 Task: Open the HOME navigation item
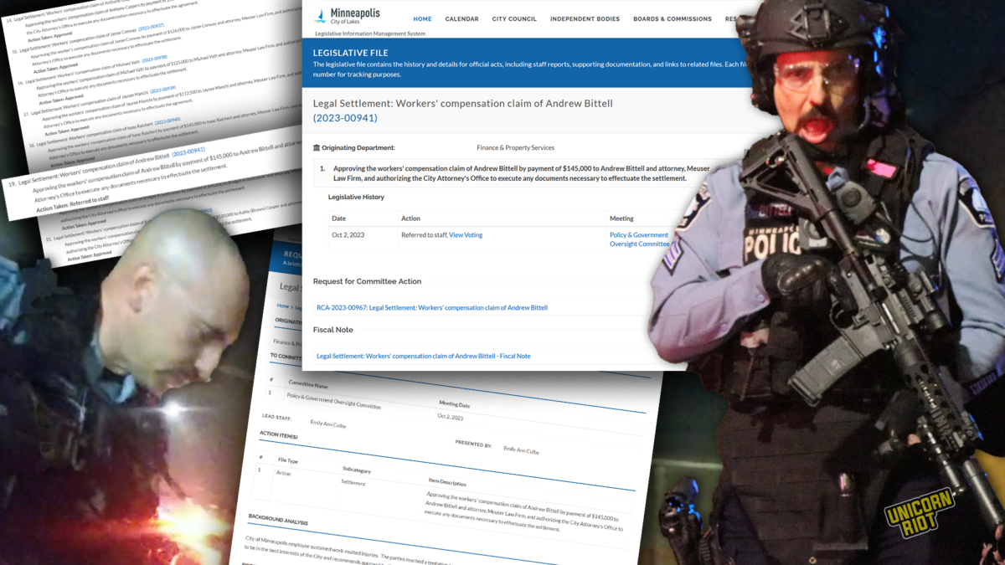pyautogui.click(x=422, y=18)
